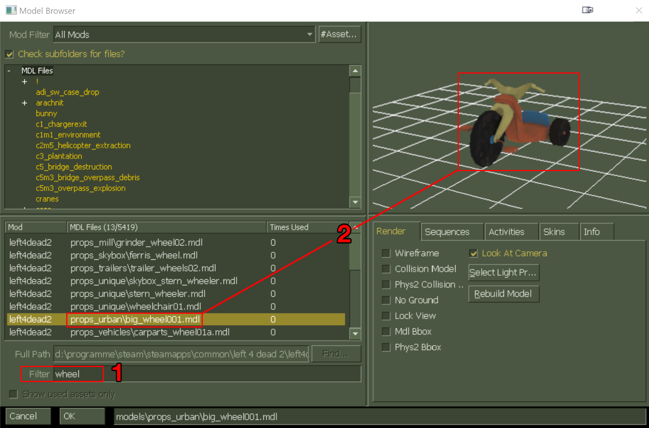The height and width of the screenshot is (428, 649).
Task: Select the adi_sw_case_drop folder
Action: pos(67,92)
